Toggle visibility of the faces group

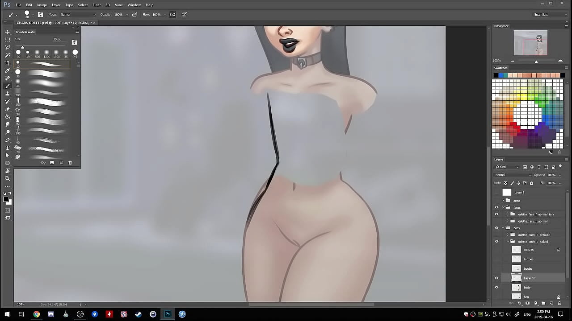(496, 207)
